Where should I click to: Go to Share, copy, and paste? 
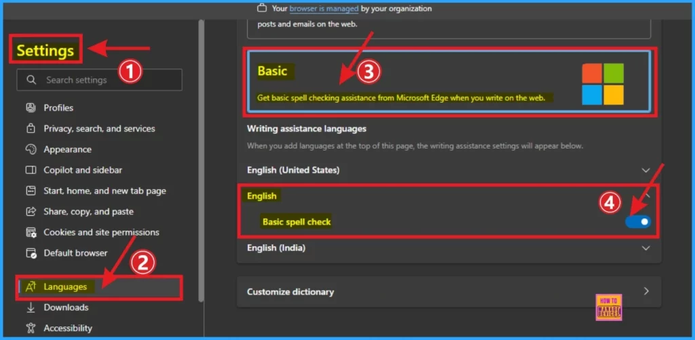(x=89, y=212)
